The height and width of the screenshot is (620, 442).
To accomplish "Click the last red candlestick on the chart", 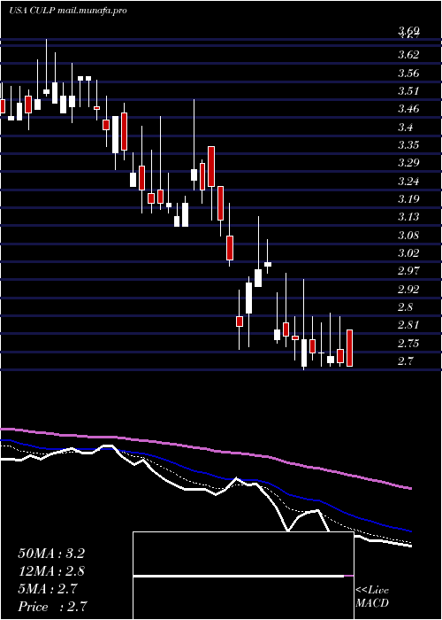I will click(350, 348).
